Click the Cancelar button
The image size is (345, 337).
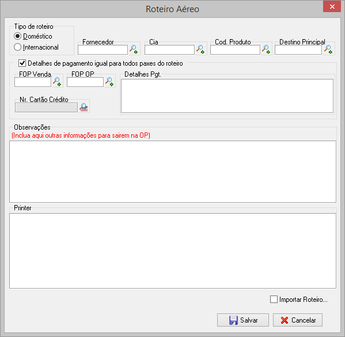click(x=298, y=320)
